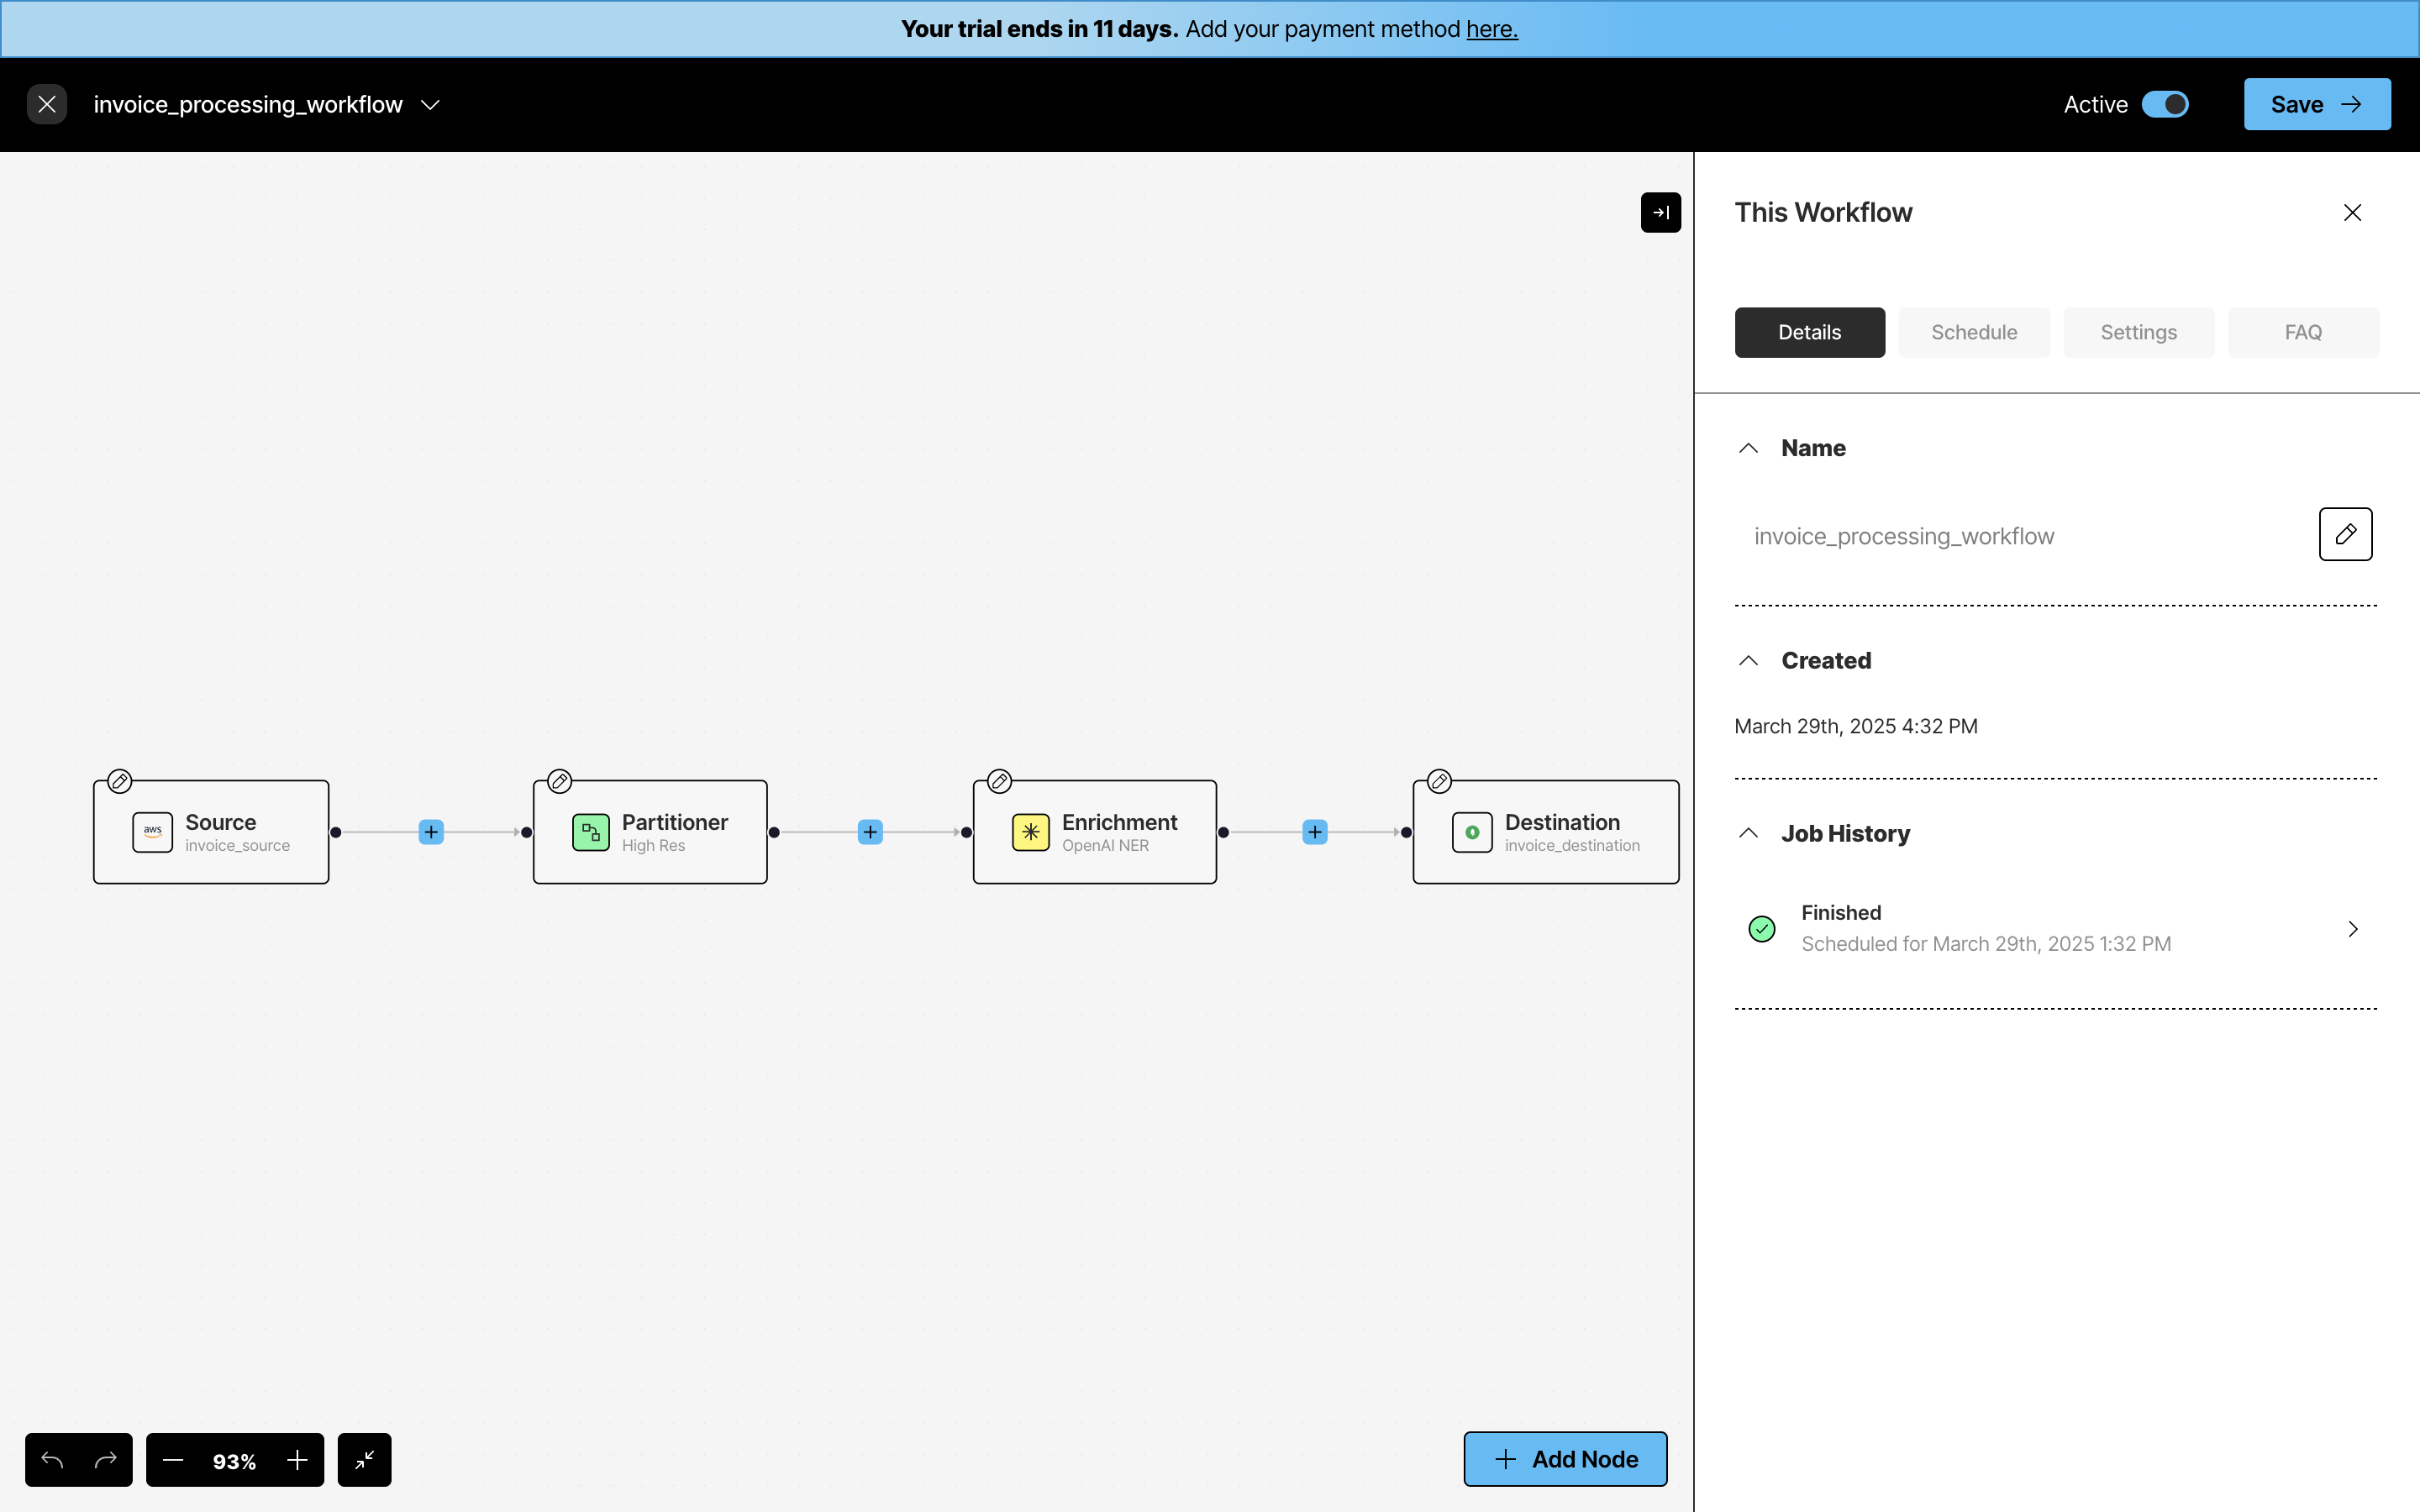Click the yellow Enrichment asterisk icon
This screenshot has height=1512, width=2420.
(1030, 832)
